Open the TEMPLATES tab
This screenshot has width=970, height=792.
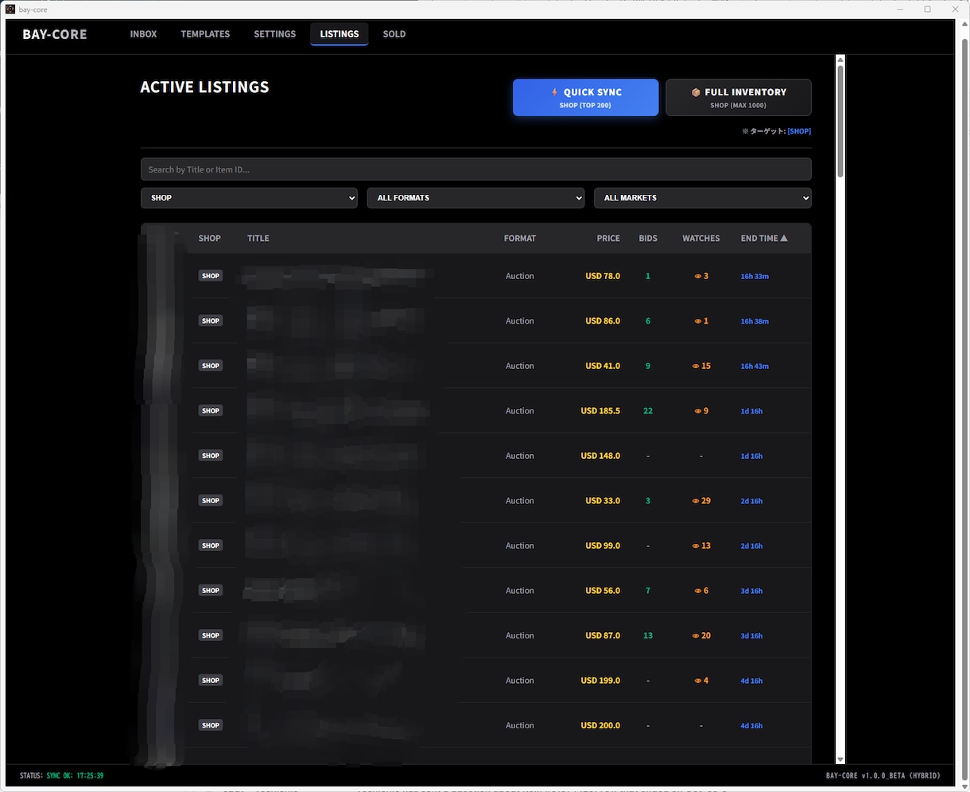tap(205, 34)
